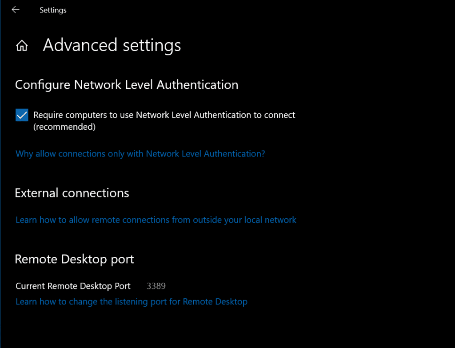Viewport: 455px width, 348px height.
Task: Click the 'Advanced settings' page title
Action: pos(112,46)
